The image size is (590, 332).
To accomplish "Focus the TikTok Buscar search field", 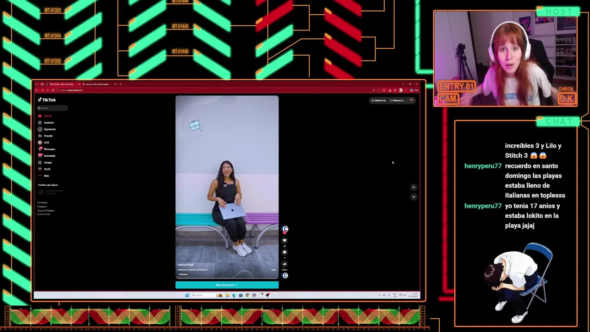I will 53,108.
